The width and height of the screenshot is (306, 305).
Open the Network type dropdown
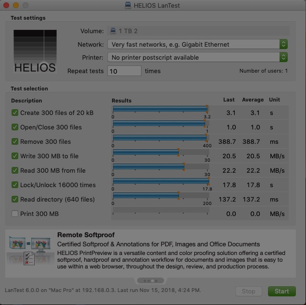tap(197, 44)
